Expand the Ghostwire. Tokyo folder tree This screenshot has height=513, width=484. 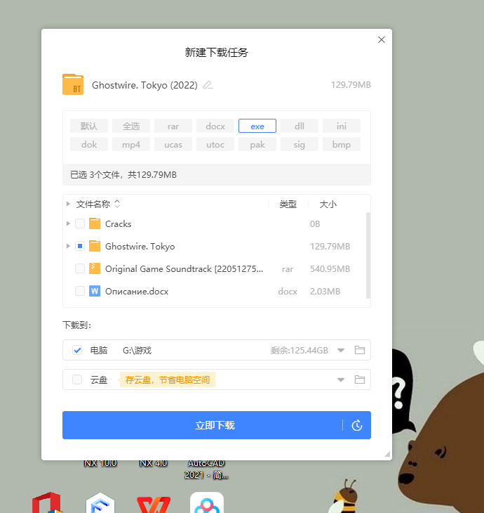pos(68,247)
